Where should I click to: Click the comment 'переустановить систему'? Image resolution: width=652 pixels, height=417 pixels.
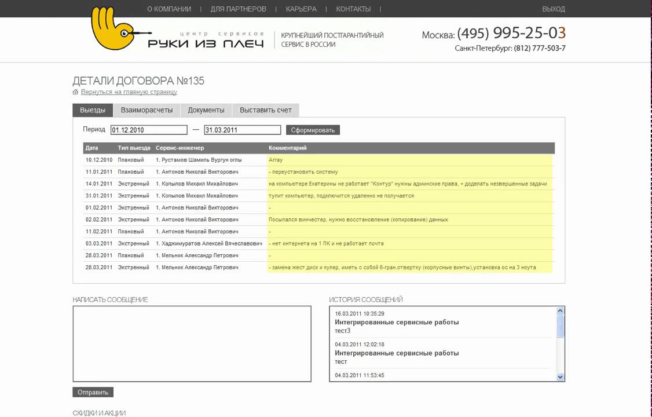pyautogui.click(x=305, y=171)
